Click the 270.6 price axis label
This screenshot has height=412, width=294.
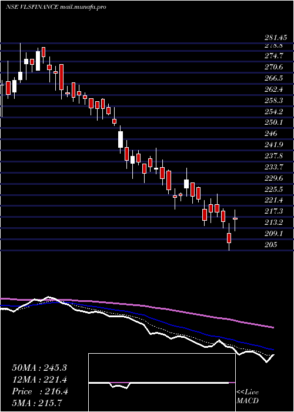274,67
